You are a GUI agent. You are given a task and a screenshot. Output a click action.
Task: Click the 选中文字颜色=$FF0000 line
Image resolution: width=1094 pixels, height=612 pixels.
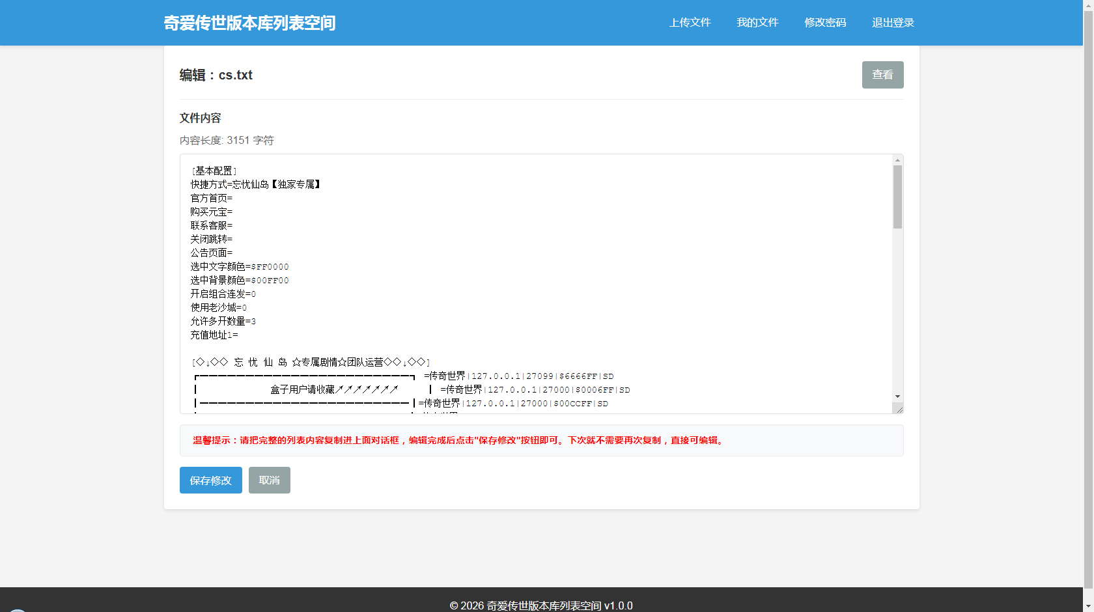click(239, 267)
